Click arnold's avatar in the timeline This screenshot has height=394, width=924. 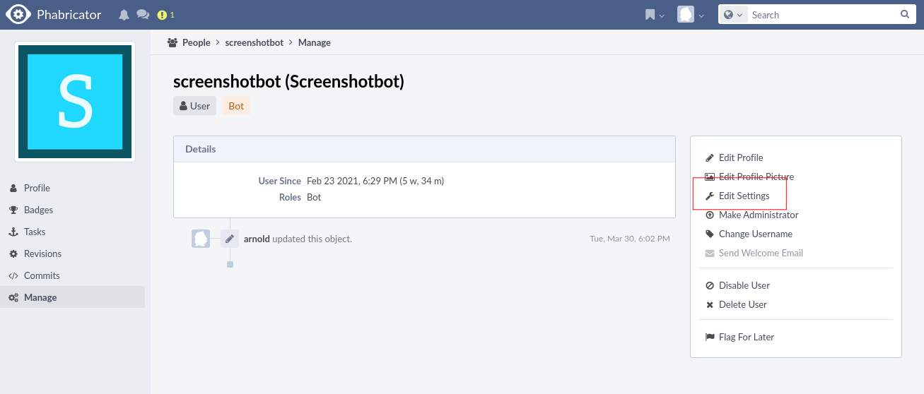coord(201,239)
